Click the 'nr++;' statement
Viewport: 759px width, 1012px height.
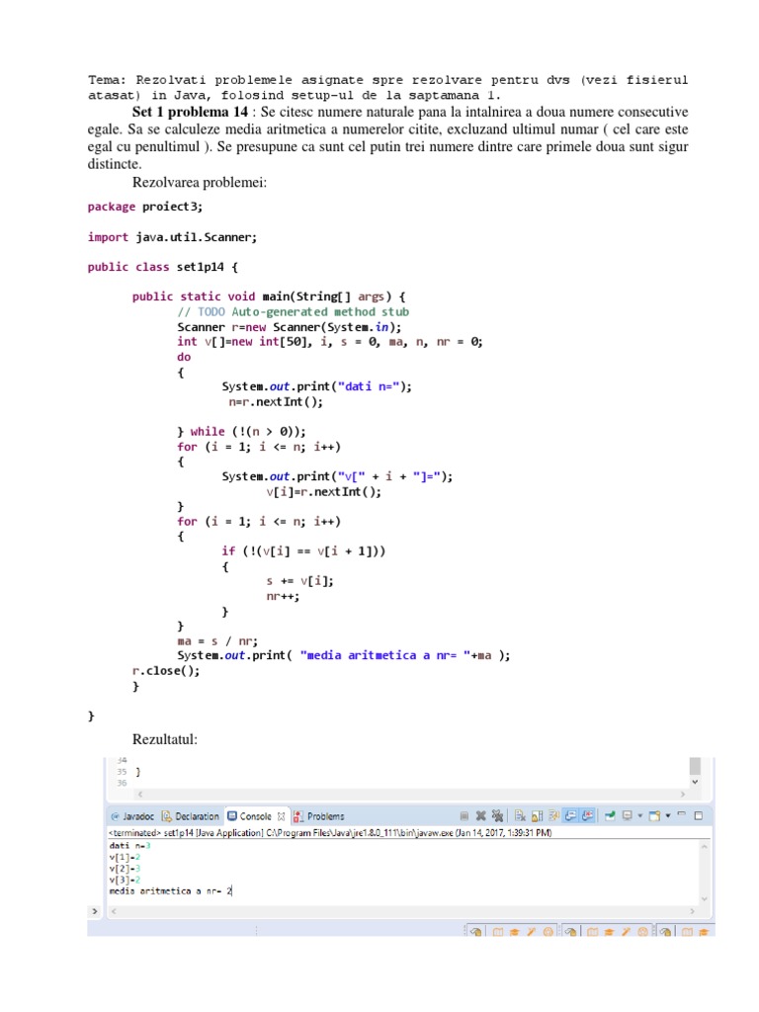283,596
